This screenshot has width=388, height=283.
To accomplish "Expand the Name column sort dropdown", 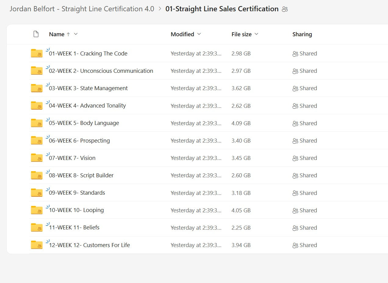I will 76,34.
